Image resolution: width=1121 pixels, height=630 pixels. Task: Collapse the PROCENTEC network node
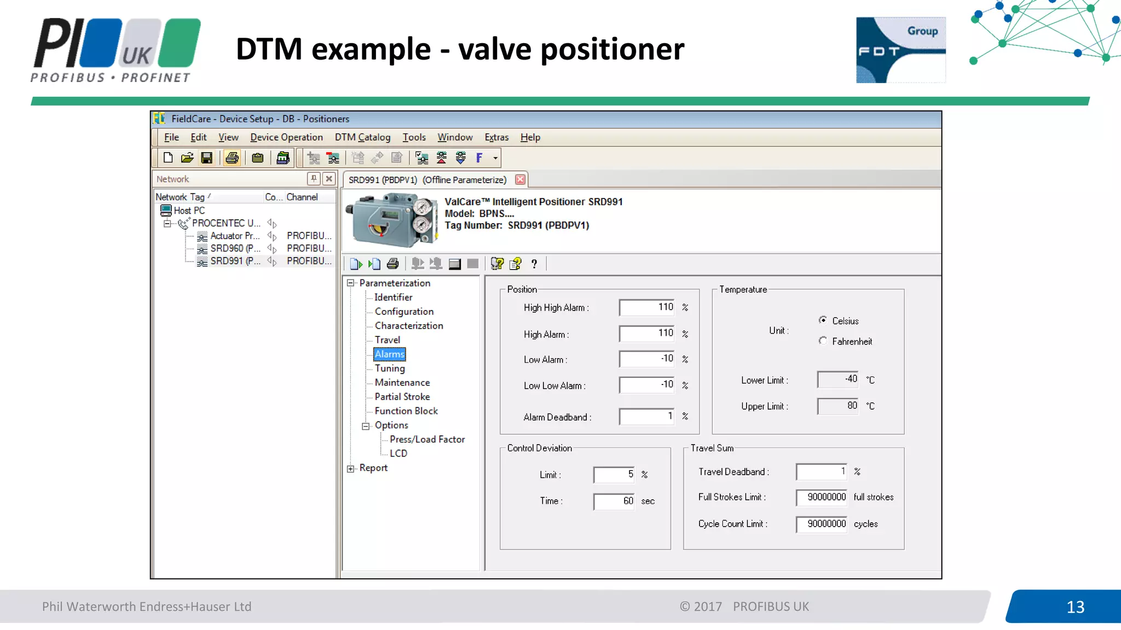167,224
